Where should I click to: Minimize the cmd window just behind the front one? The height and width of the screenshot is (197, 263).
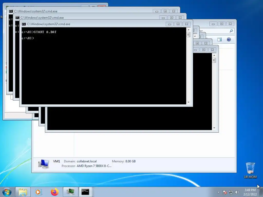click(x=163, y=18)
